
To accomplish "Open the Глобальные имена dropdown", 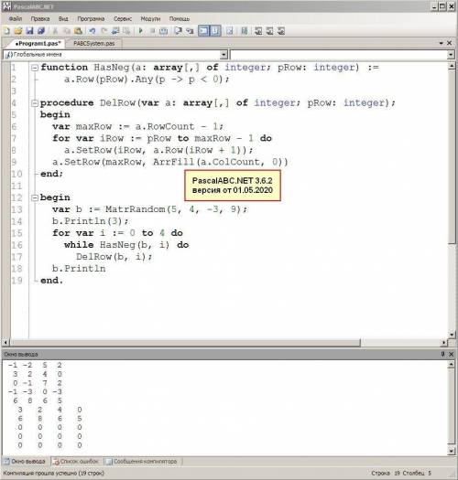I will tap(224, 55).
